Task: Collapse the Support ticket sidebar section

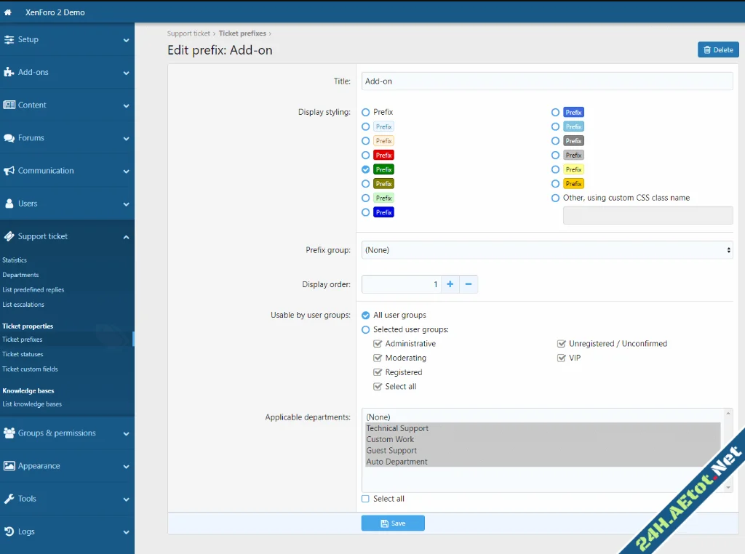Action: 126,237
